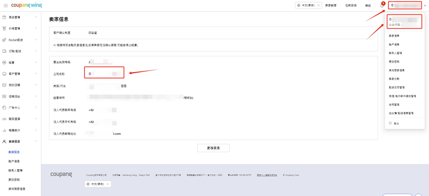Click the 广告中心 sidebar icon
Image resolution: width=429 pixels, height=196 pixels.
click(4, 107)
